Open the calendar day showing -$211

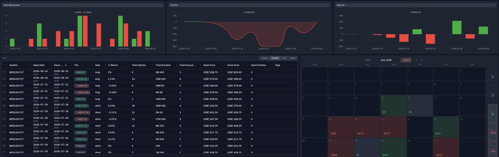pyautogui.click(x=446, y=148)
